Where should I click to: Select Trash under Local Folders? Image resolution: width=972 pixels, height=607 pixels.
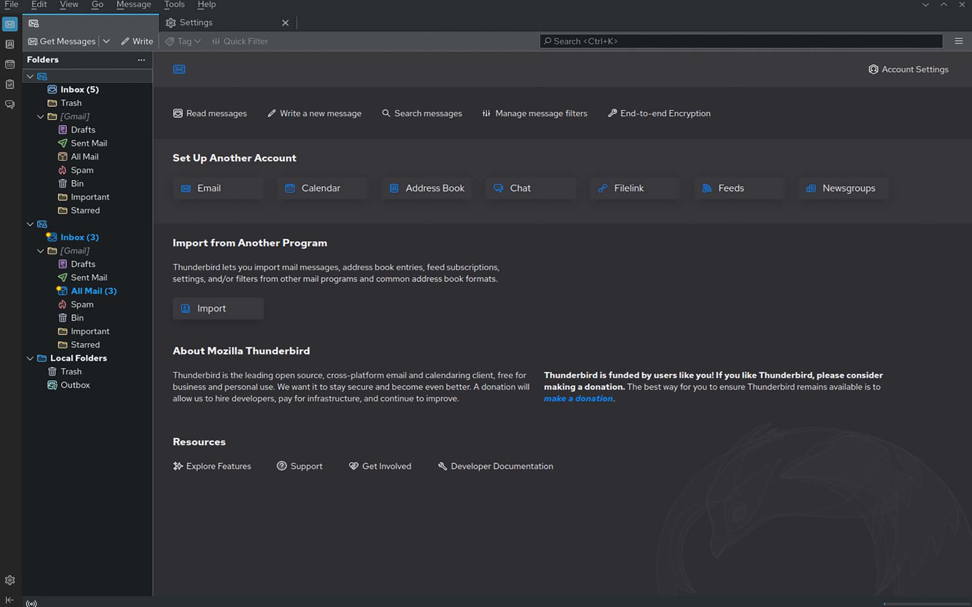(88, 372)
